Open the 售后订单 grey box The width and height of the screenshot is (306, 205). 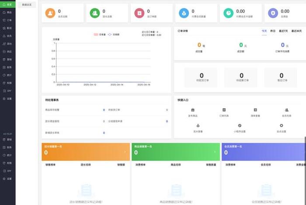[281, 77]
